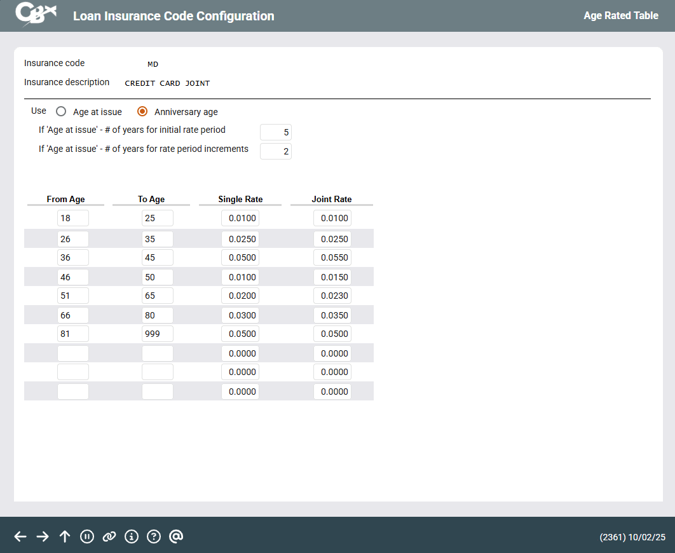
Task: Click From Age field containing 18
Action: 73,218
